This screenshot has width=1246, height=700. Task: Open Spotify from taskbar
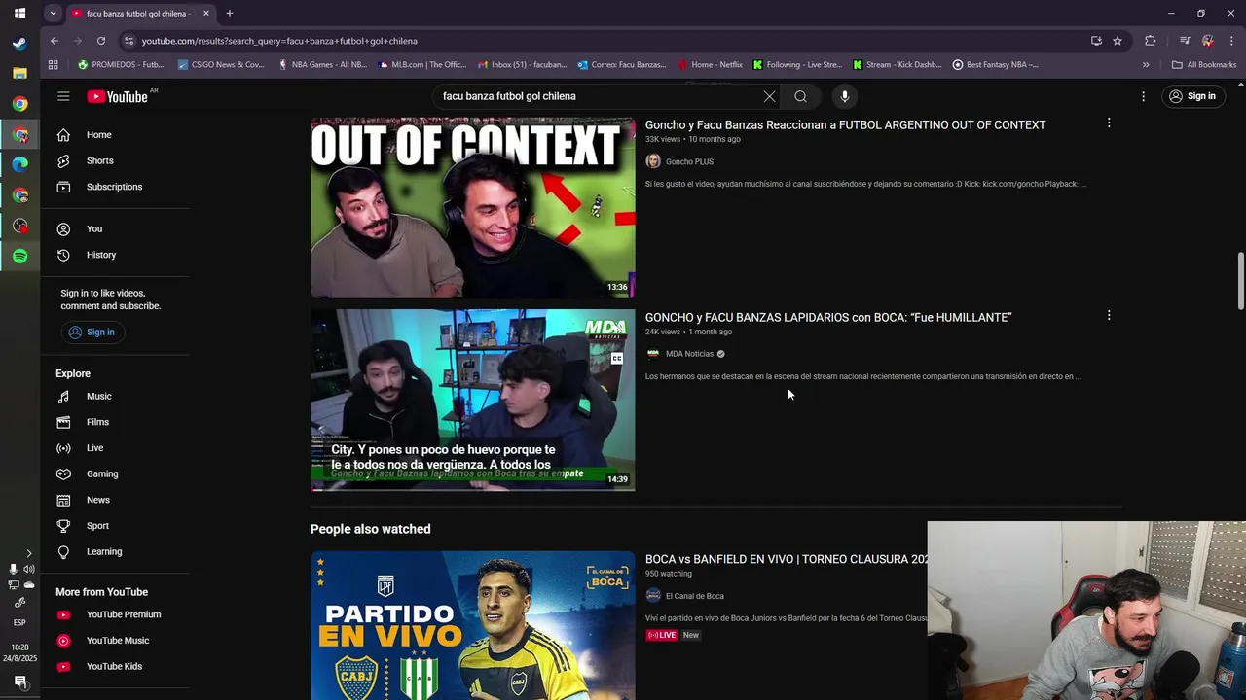(x=19, y=256)
